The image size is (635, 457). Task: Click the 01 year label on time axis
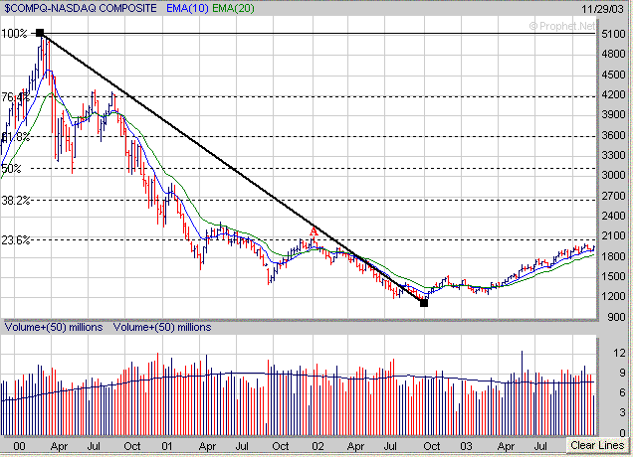tap(167, 446)
